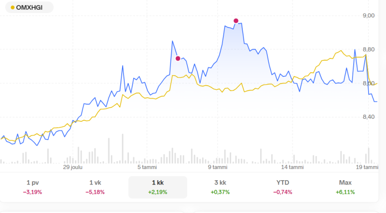Toggle the OMXHGI index comparison chip
The width and height of the screenshot is (386, 213).
[29, 8]
